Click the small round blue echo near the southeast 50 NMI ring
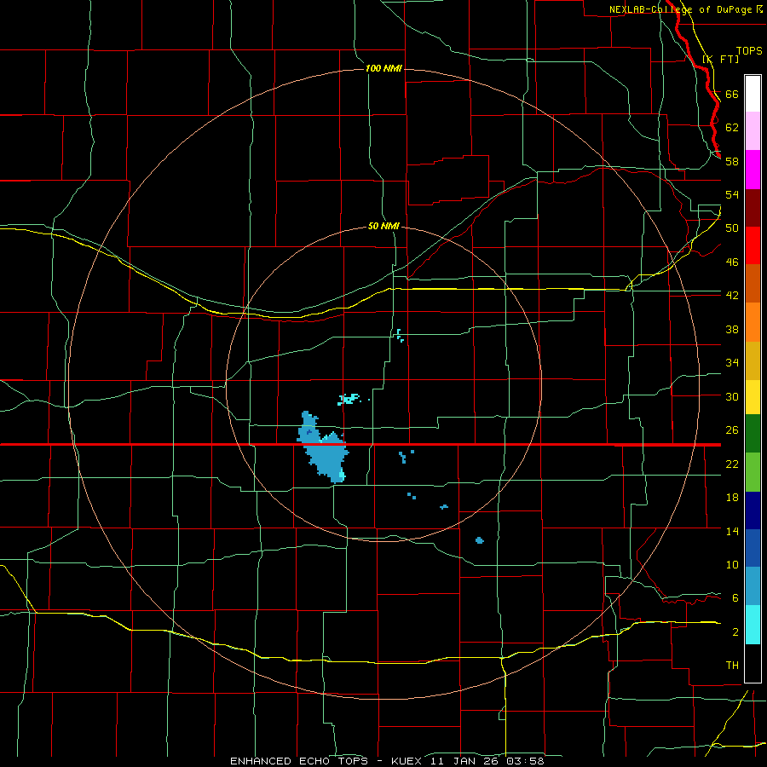 pyautogui.click(x=479, y=540)
